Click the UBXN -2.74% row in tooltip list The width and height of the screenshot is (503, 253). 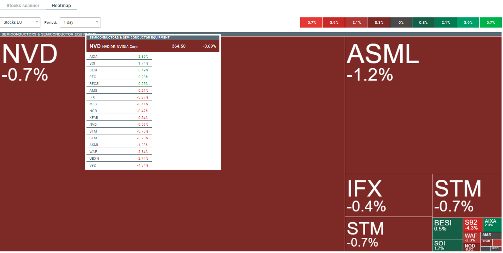pos(119,158)
